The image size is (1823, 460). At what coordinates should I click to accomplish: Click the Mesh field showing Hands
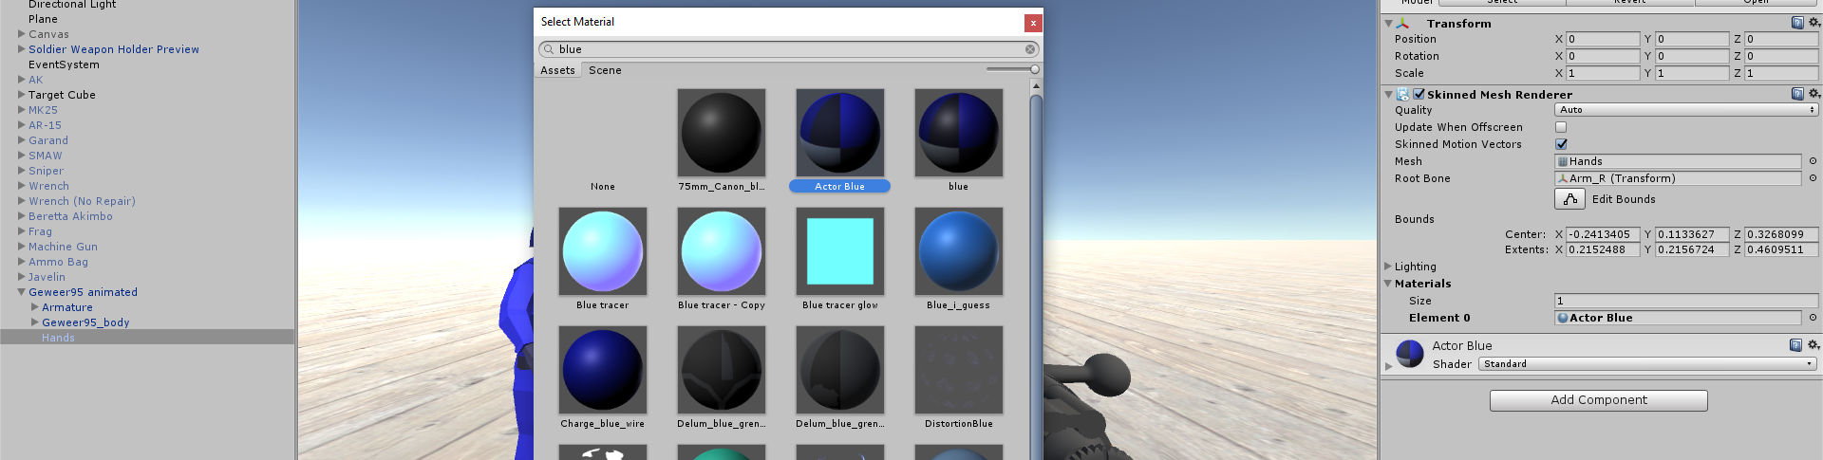coord(1678,161)
